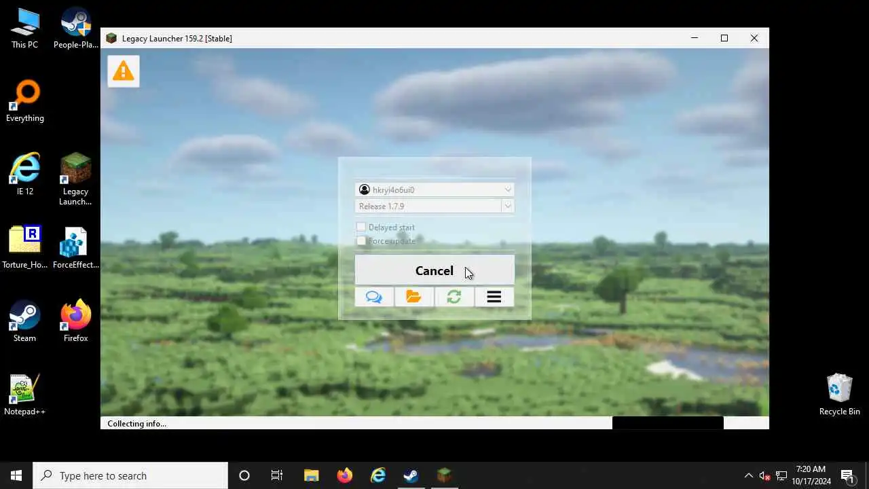Open Cortana circle on taskbar

[x=244, y=475]
